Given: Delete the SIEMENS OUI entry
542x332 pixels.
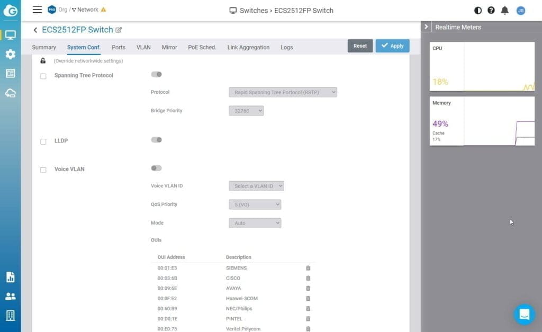Looking at the screenshot, I should 308,268.
